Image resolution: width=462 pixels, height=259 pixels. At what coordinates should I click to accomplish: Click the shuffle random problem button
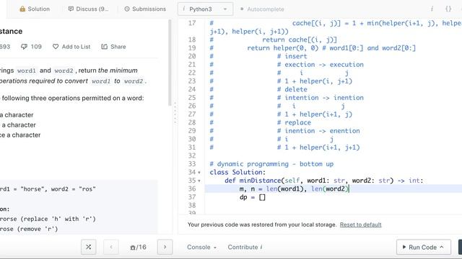pyautogui.click(x=88, y=247)
